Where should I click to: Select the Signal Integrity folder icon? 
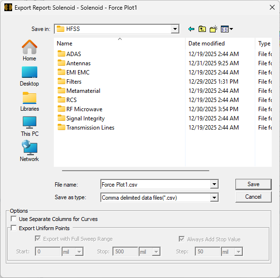pyautogui.click(x=61, y=118)
